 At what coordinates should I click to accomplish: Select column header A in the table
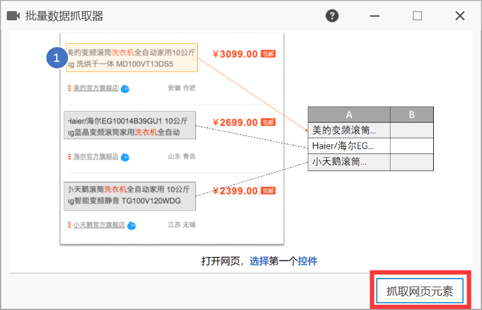click(349, 115)
